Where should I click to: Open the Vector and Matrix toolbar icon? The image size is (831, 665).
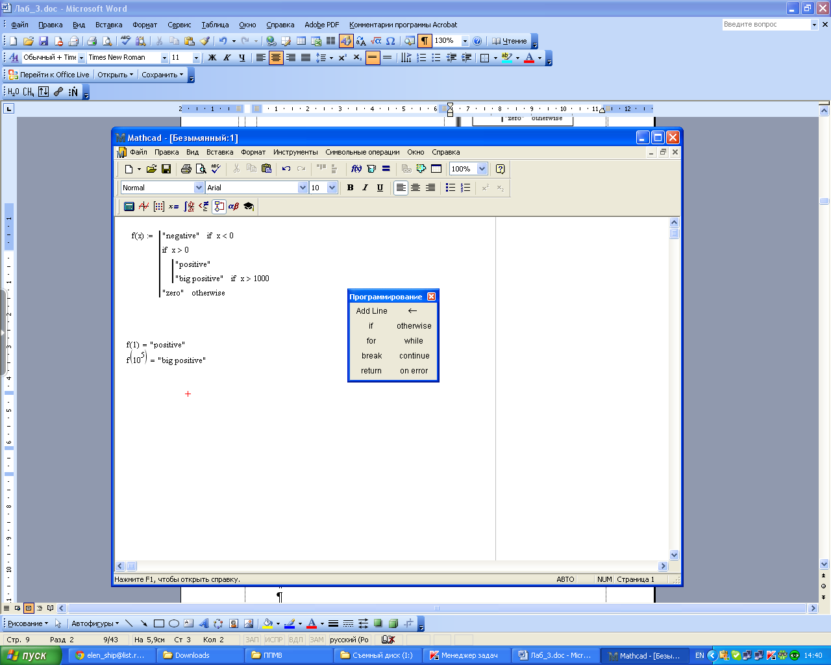[x=158, y=207]
